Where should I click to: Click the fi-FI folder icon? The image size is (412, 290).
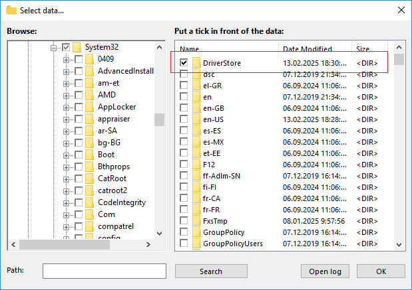tap(196, 187)
